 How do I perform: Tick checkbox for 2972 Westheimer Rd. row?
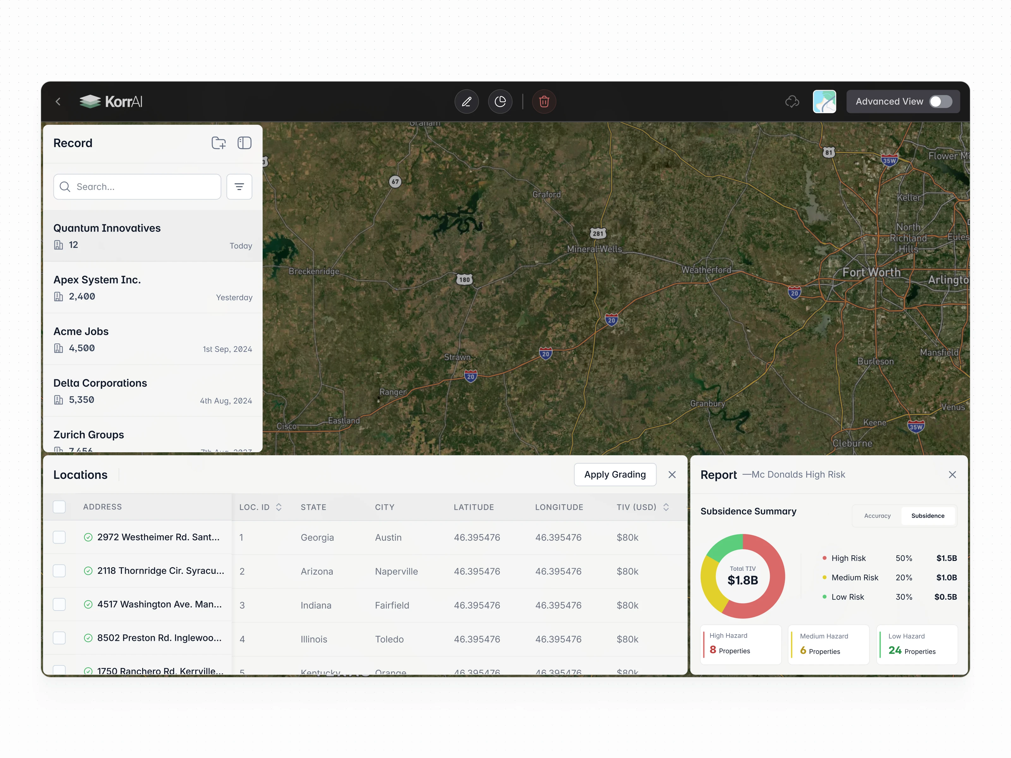point(59,537)
